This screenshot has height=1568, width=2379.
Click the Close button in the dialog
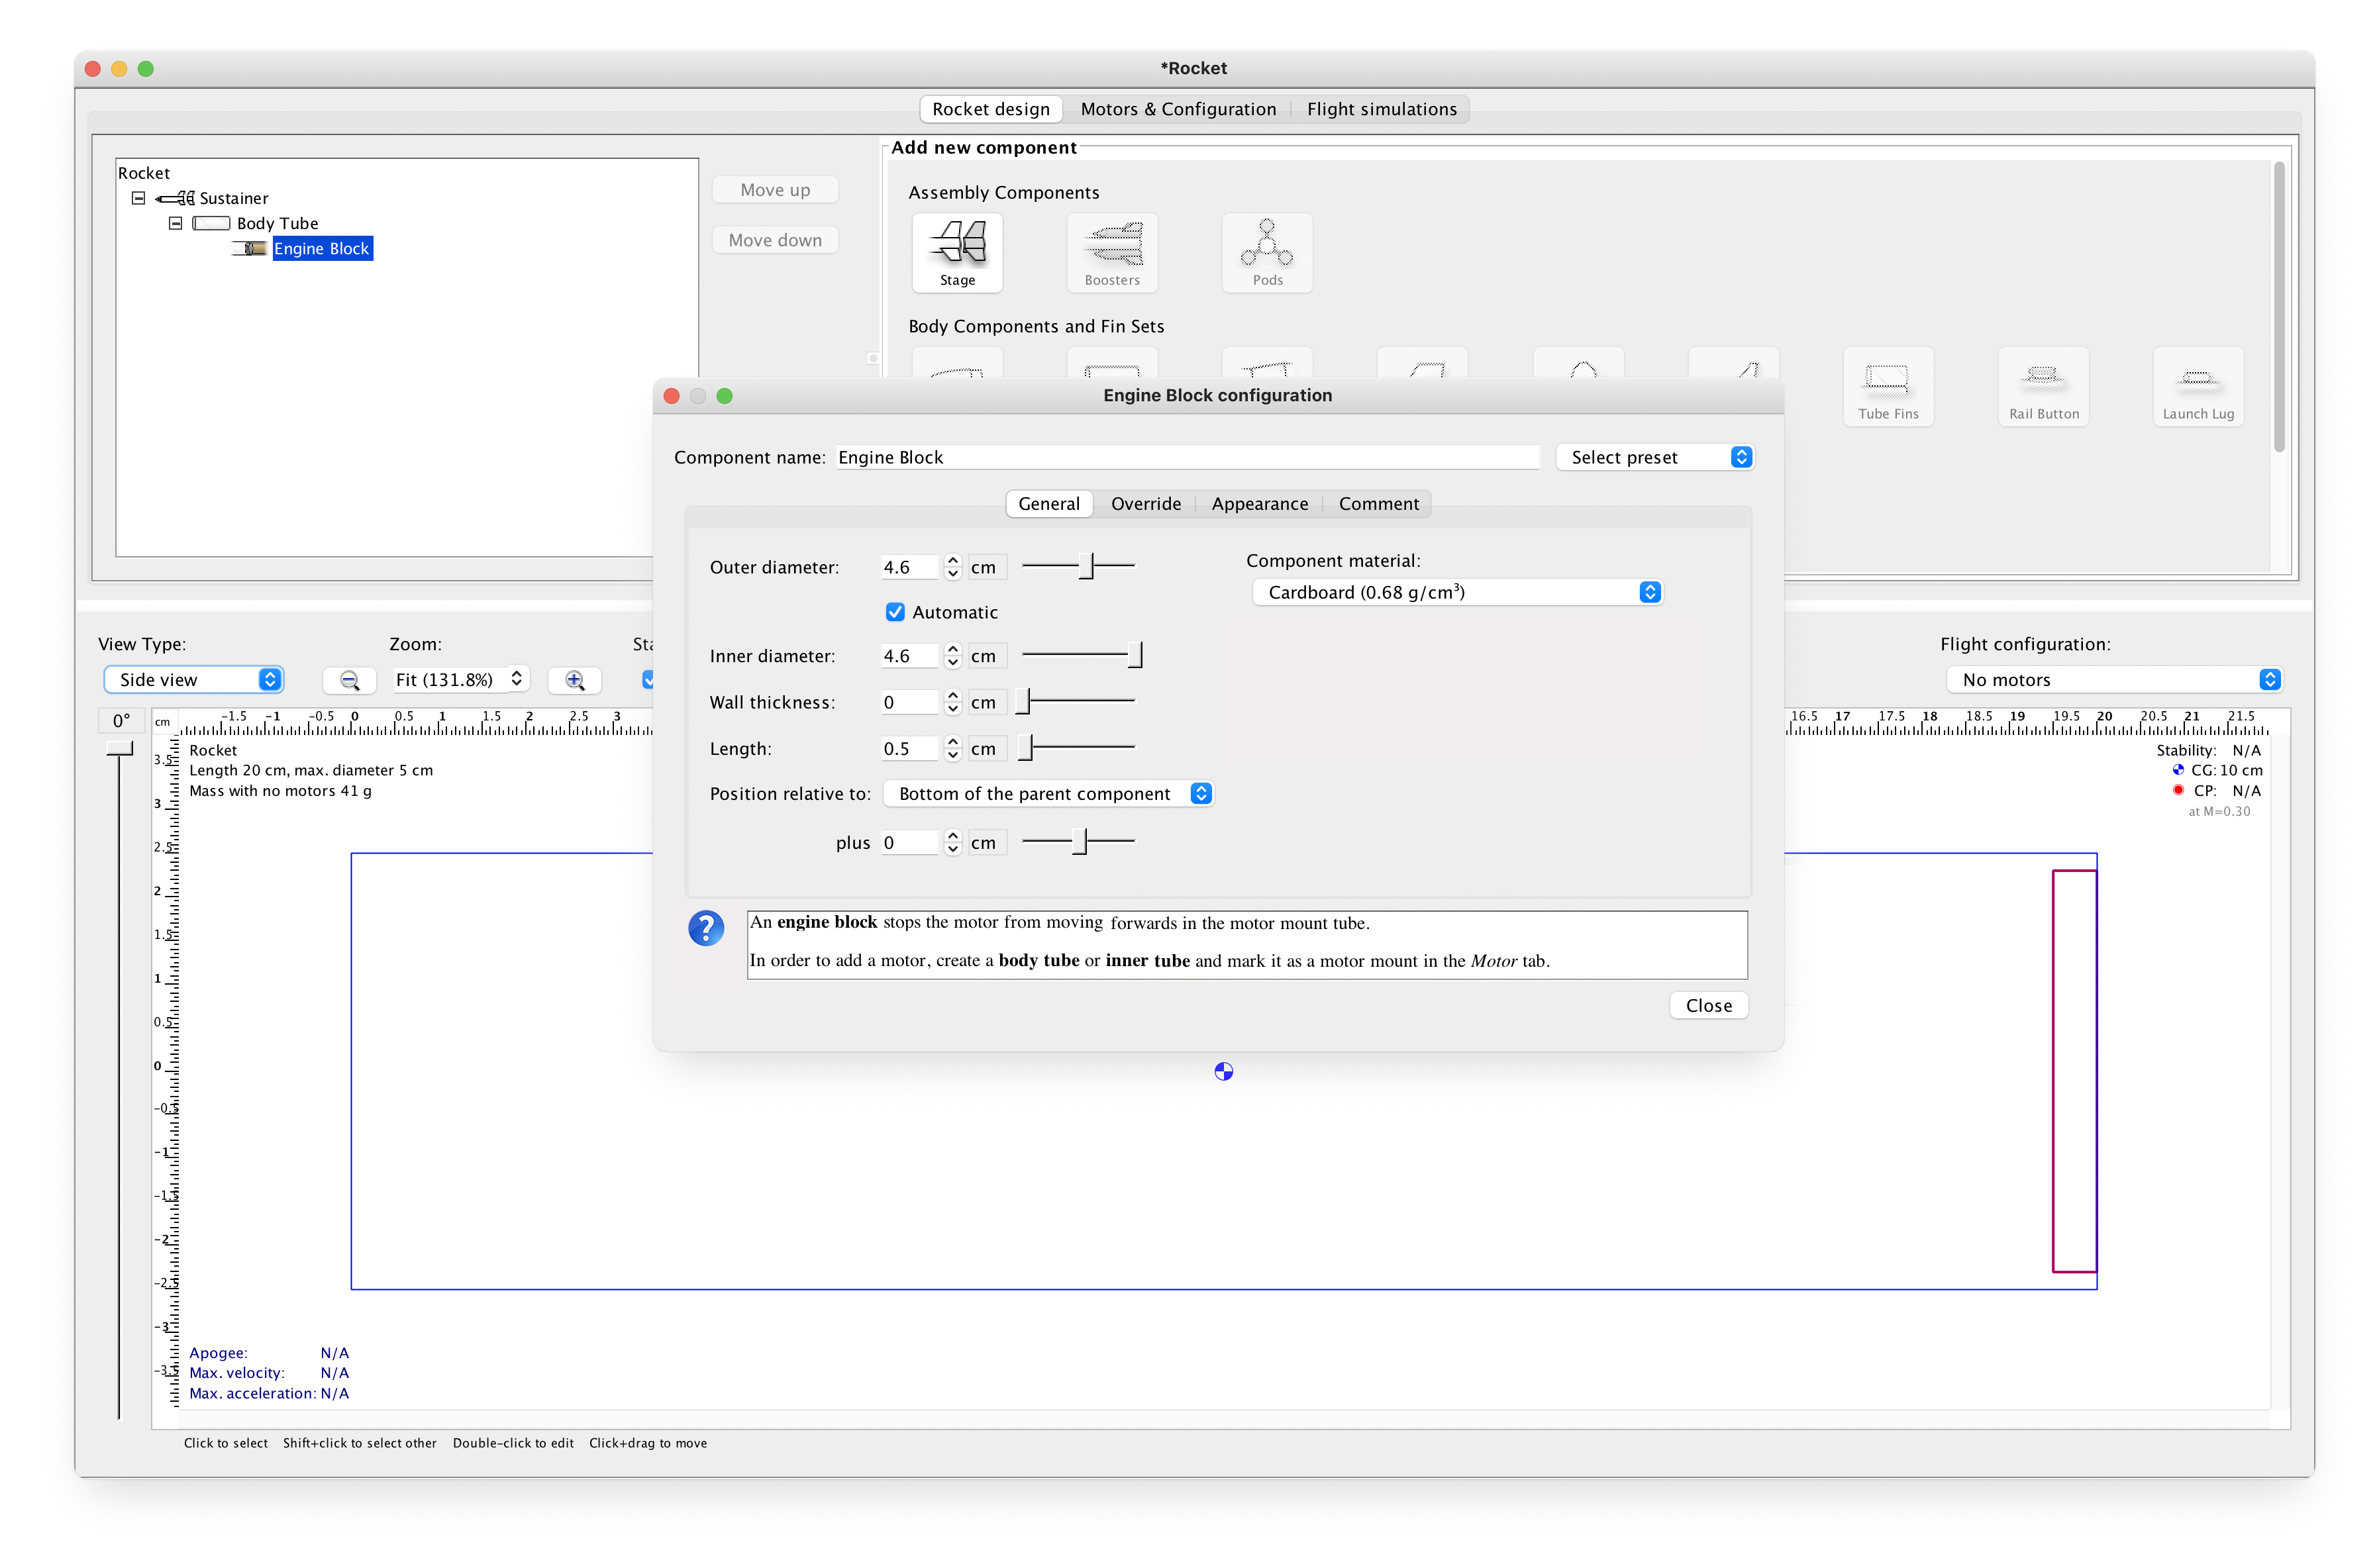coord(1708,1005)
